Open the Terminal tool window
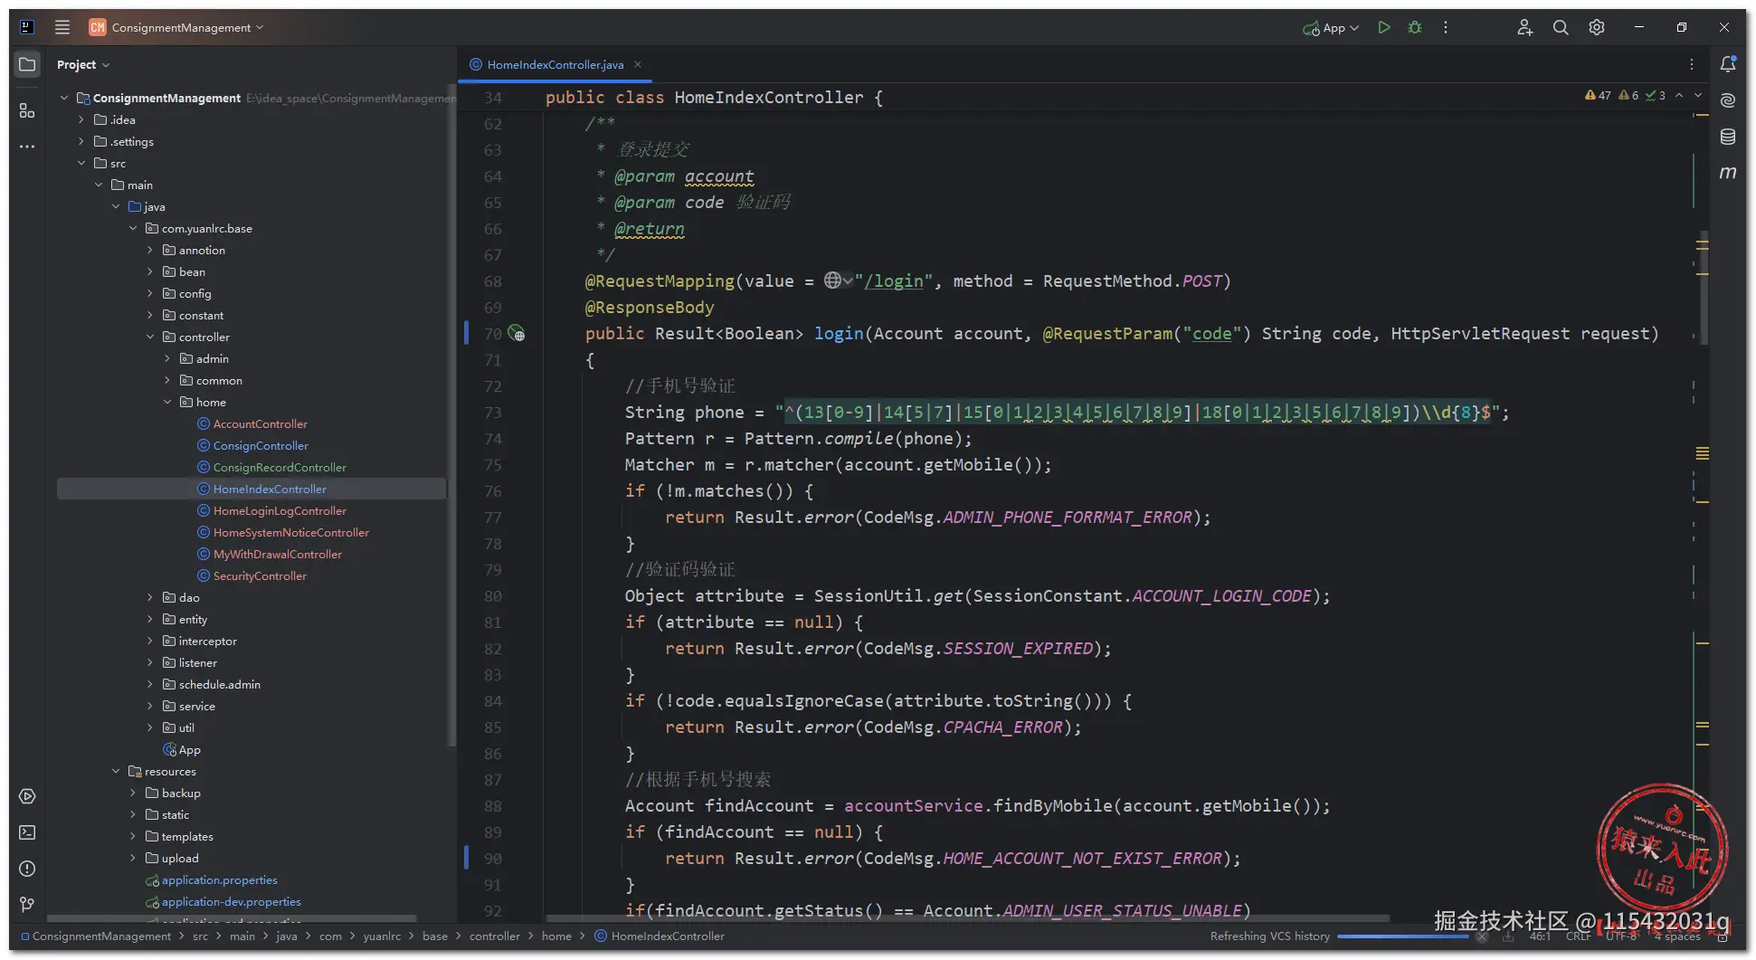The height and width of the screenshot is (960, 1756). point(27,832)
